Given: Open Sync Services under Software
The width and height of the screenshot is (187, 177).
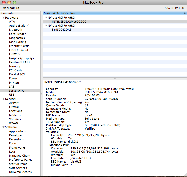Looking at the screenshot, I should click(x=18, y=168).
